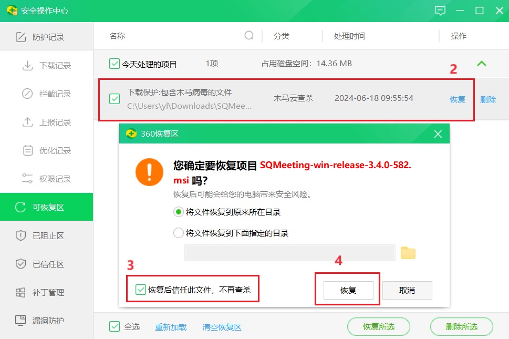Image resolution: width=509 pixels, height=339 pixels.
Task: Open the 下载记录 sidebar item
Action: pyautogui.click(x=46, y=66)
